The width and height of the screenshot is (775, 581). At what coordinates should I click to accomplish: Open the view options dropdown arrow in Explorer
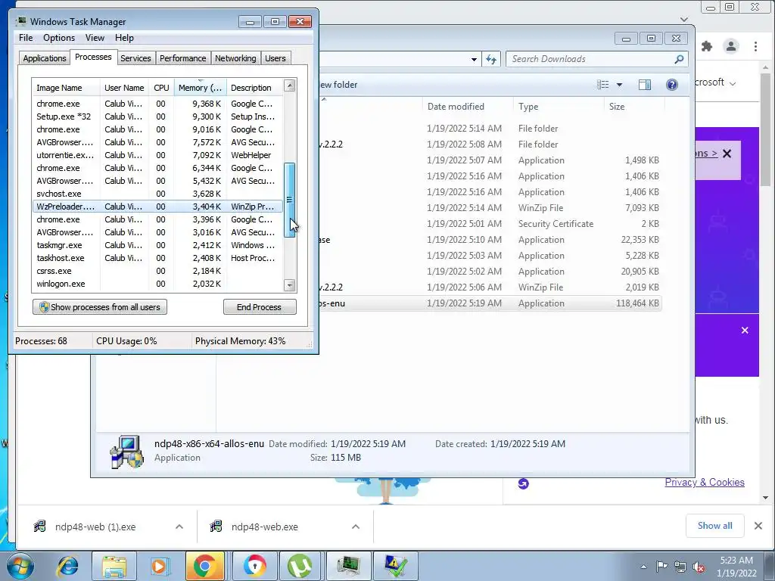point(619,85)
